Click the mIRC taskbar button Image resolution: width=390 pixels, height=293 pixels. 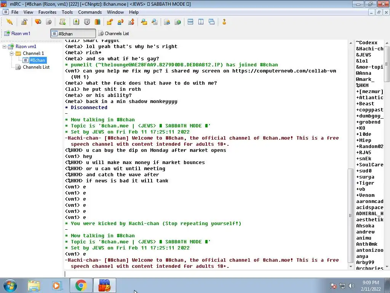click(104, 285)
